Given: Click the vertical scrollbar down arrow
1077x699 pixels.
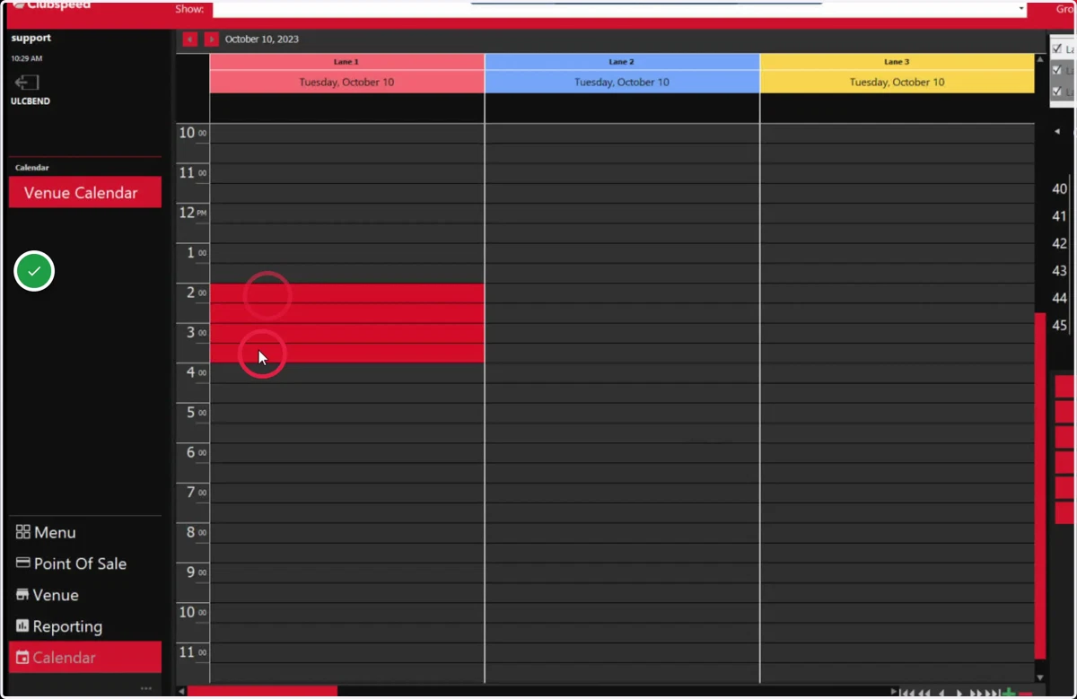Looking at the screenshot, I should 1040,677.
